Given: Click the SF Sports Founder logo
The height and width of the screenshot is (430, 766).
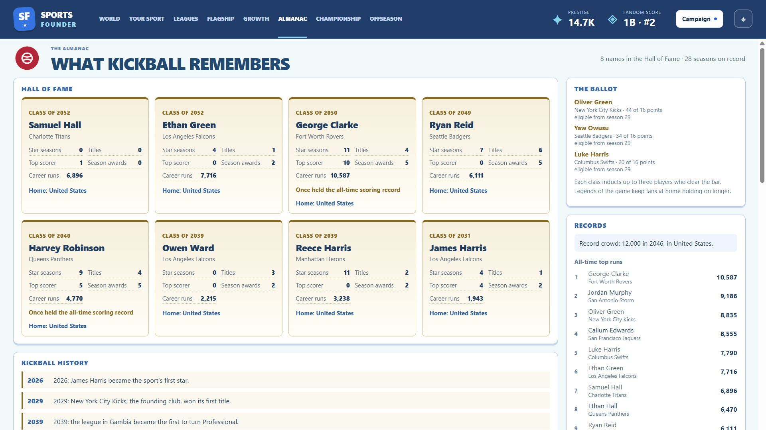Looking at the screenshot, I should pyautogui.click(x=45, y=19).
